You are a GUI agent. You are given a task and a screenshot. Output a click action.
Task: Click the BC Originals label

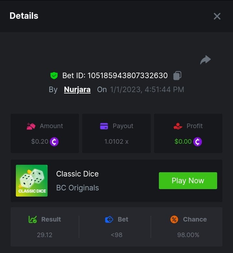coord(78,188)
